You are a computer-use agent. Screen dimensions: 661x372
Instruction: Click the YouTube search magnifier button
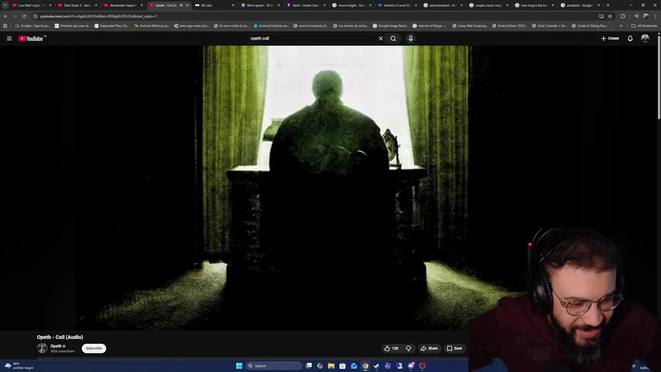393,38
